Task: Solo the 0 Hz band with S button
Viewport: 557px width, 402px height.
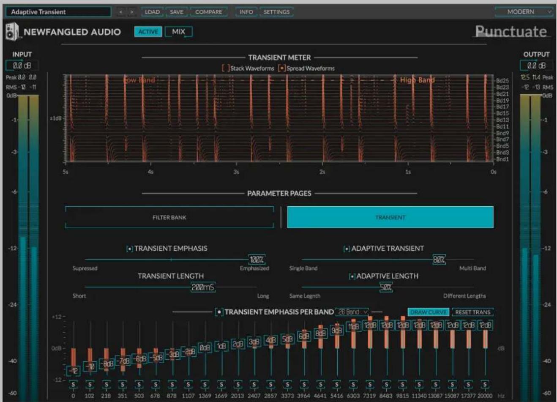Action: click(73, 385)
